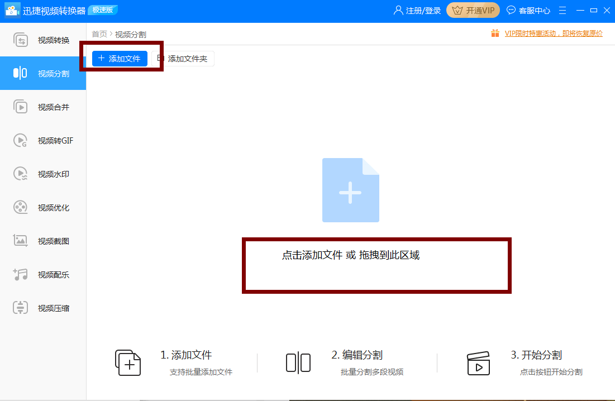
Task: Open the hamburger menu at top right
Action: point(562,10)
